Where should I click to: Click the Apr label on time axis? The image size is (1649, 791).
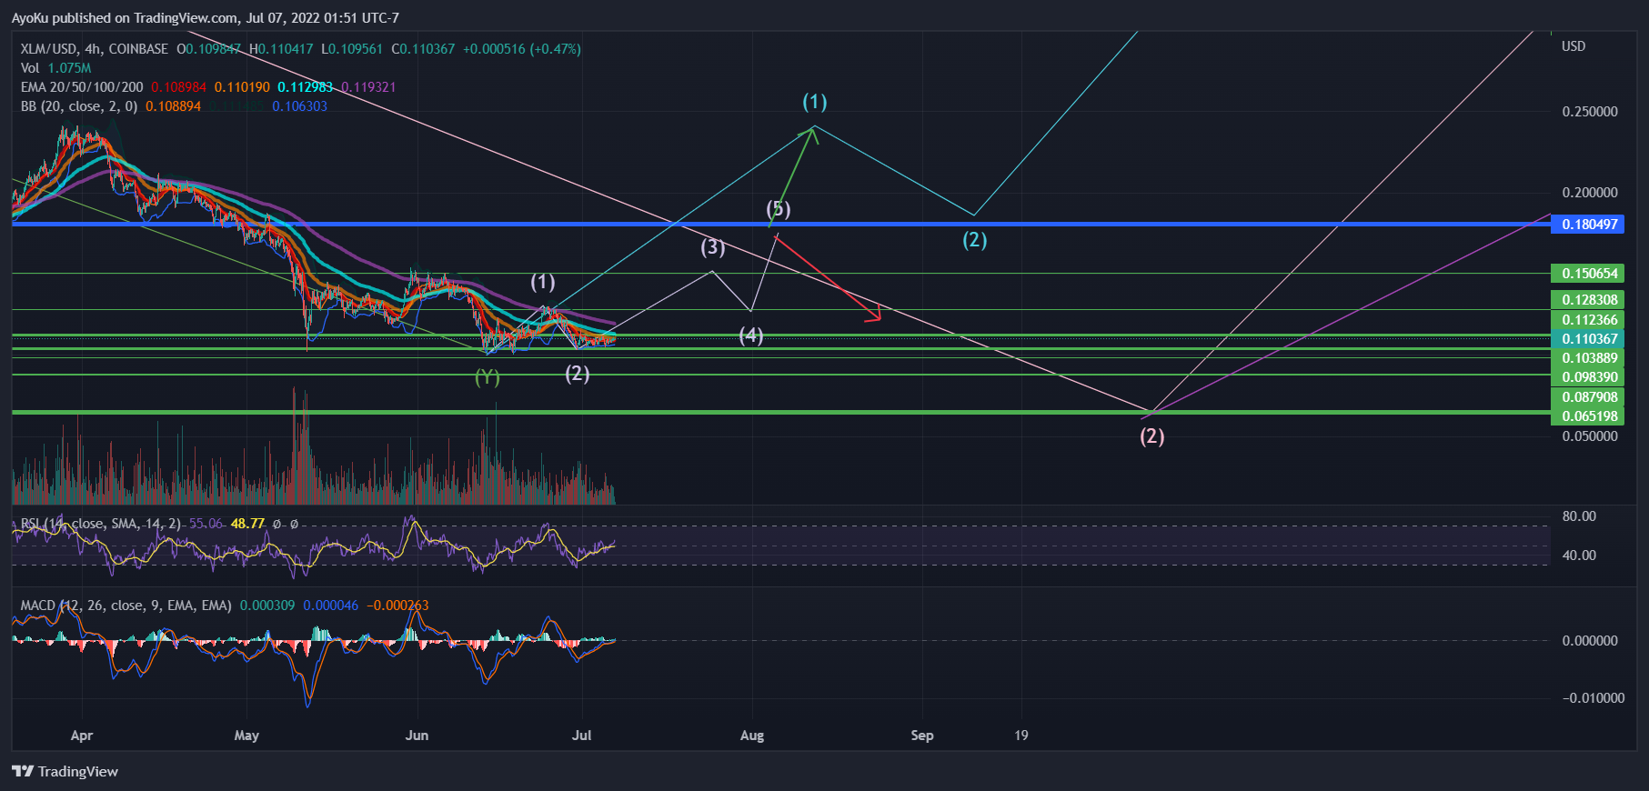[82, 736]
